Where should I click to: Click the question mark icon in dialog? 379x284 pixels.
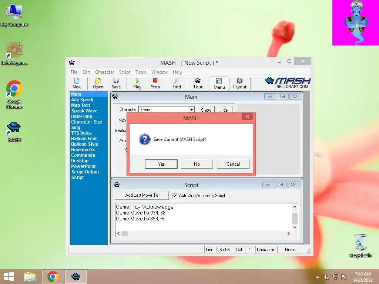point(145,139)
